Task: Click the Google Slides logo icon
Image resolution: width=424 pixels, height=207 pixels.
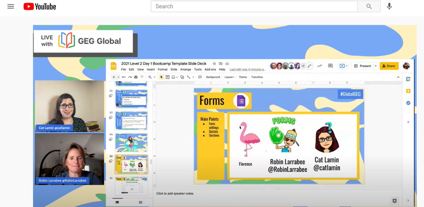Action: [x=113, y=66]
